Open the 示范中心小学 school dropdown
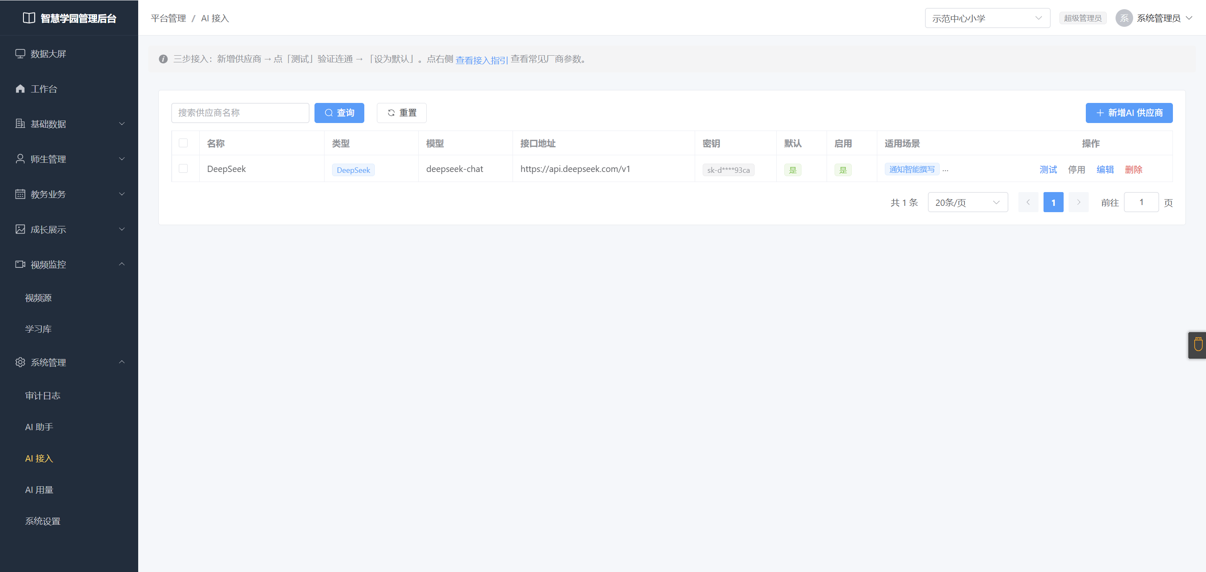The image size is (1206, 572). click(987, 18)
